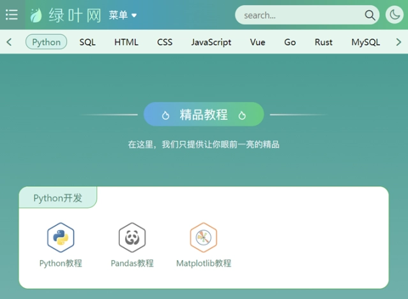The width and height of the screenshot is (408, 299).
Task: Open the Matplotlib教程 link
Action: (x=204, y=263)
